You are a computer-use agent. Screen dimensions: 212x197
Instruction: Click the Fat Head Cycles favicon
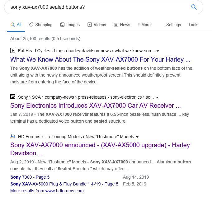[13, 50]
